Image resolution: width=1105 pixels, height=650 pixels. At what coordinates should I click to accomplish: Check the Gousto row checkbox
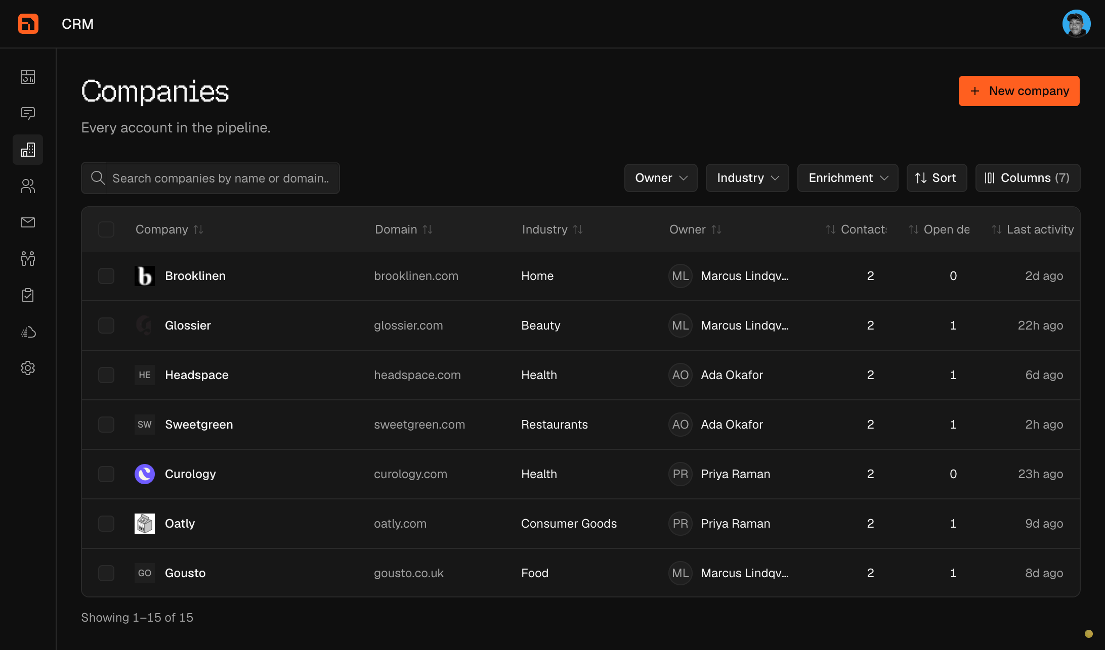coord(106,573)
